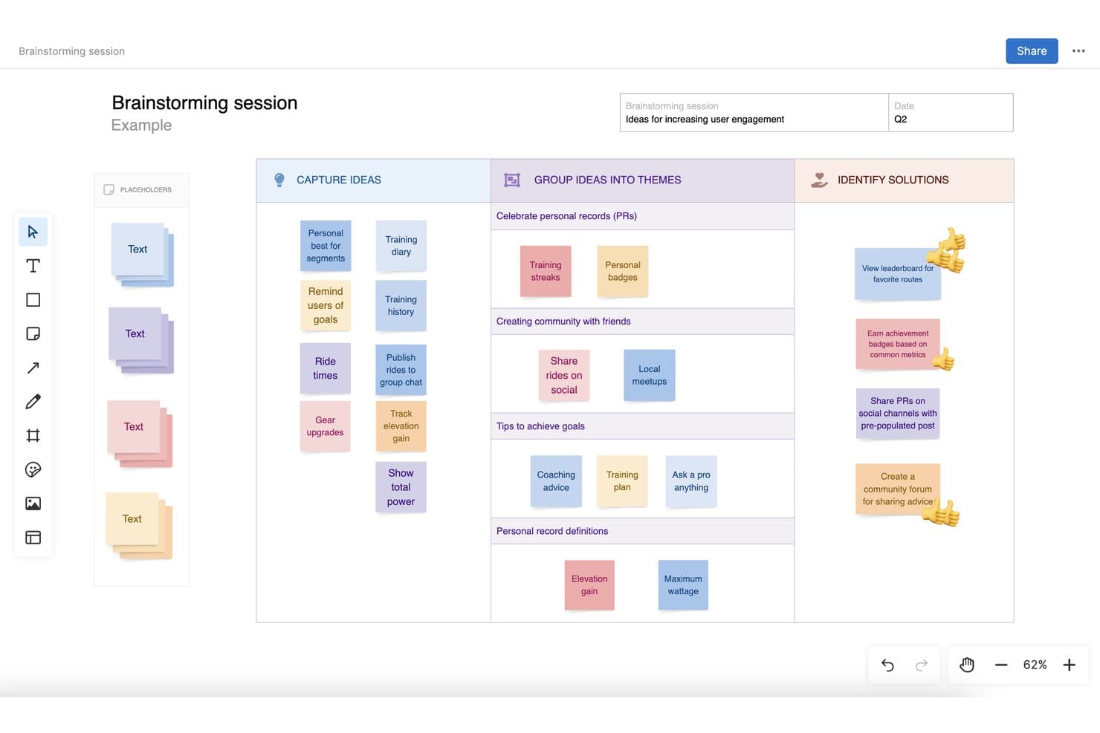Select the 'Training streaks' sticky note
The image size is (1100, 733).
[546, 271]
